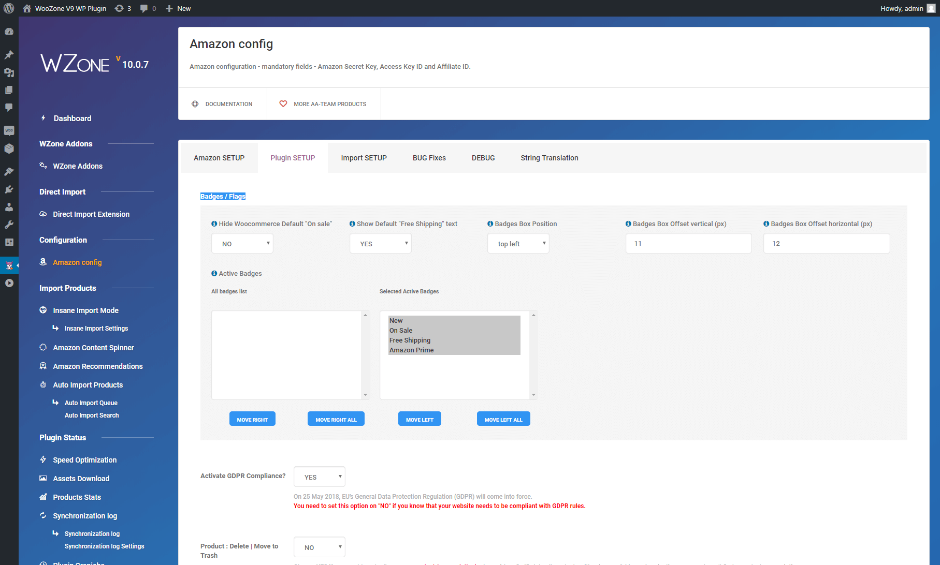Click the Documentation lifebuoy icon
This screenshot has width=940, height=565.
click(x=195, y=104)
